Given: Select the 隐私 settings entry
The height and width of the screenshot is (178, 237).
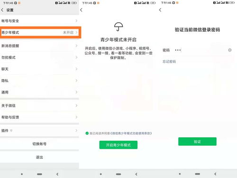Looking at the screenshot, I should (x=39, y=81).
